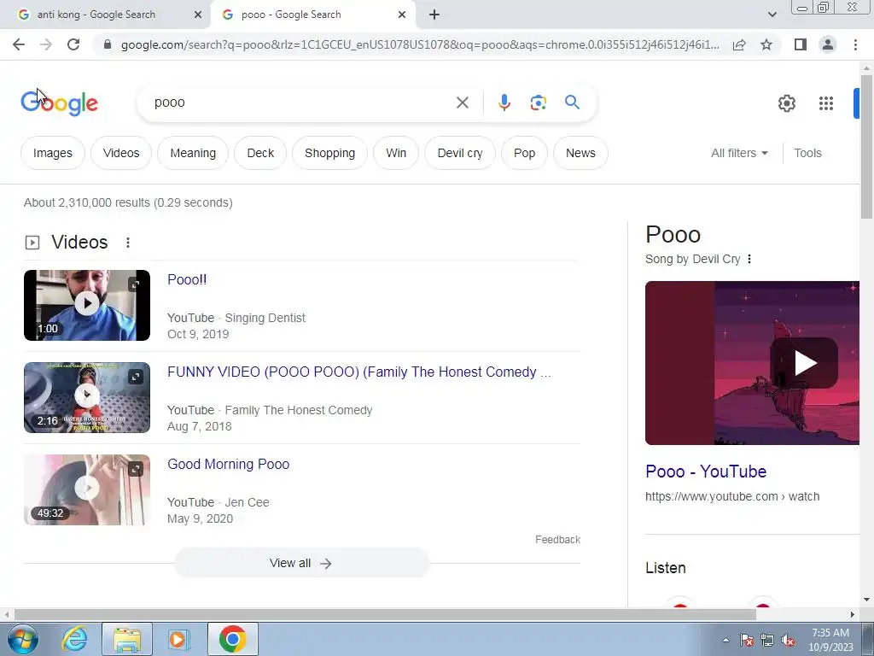Open the 'Good Morning Pooo' link
The width and height of the screenshot is (874, 656).
click(229, 464)
